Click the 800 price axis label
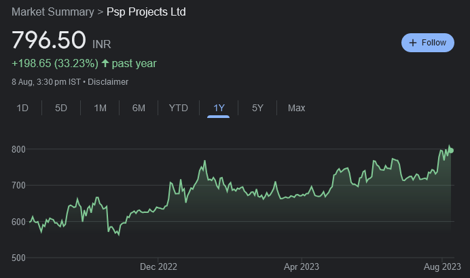The image size is (470, 278). point(20,149)
